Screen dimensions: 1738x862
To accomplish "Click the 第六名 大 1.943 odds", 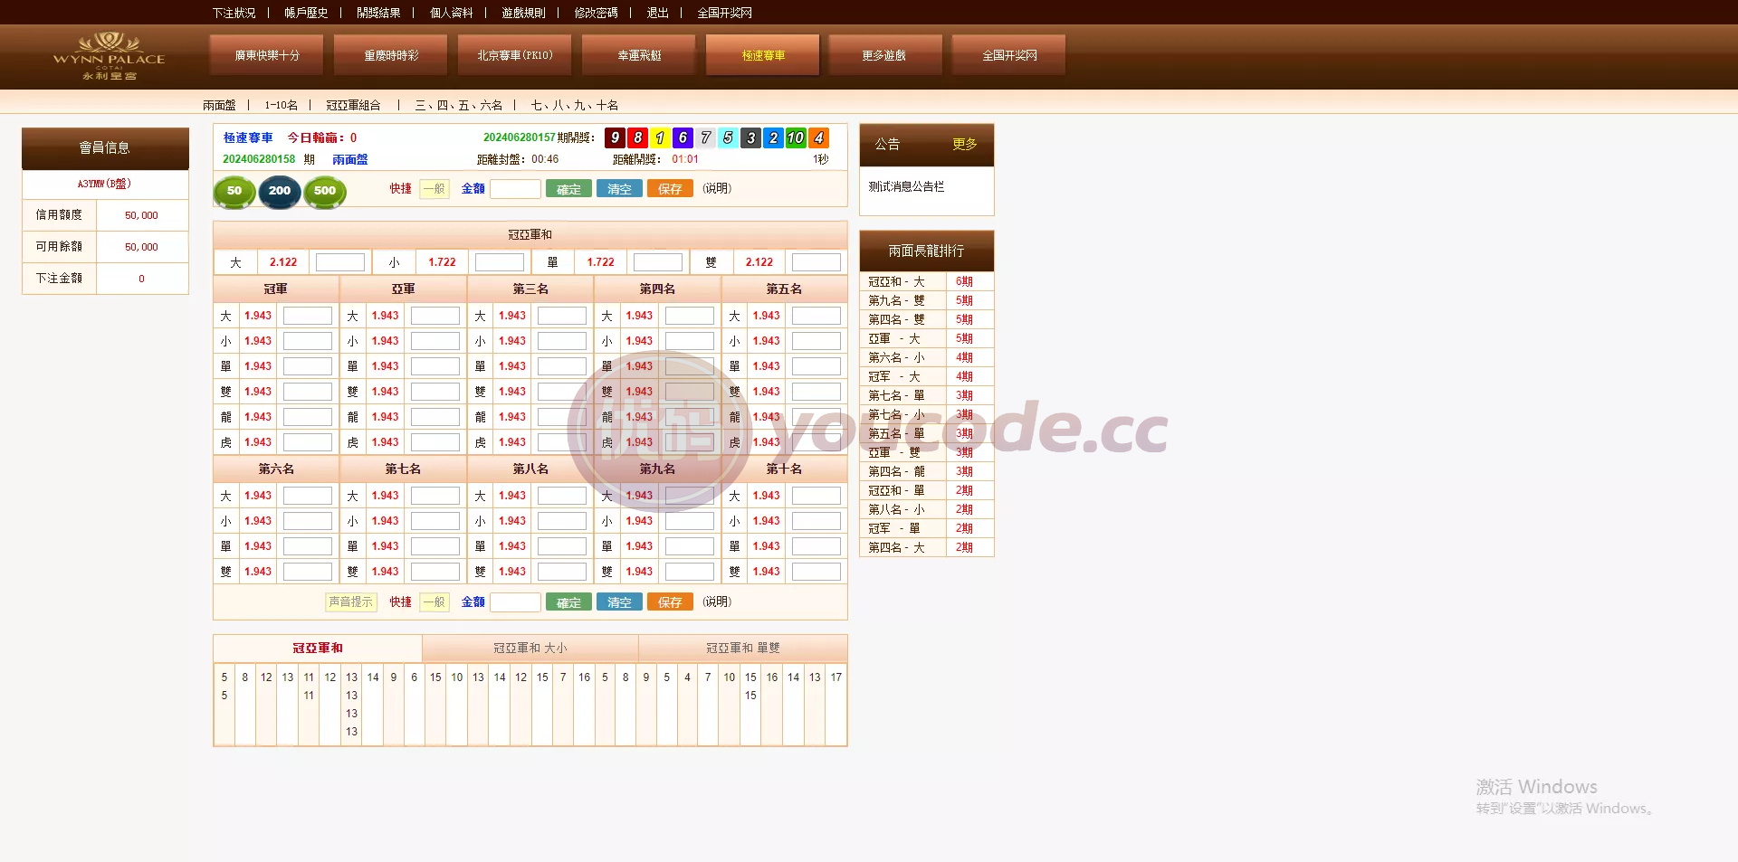I will pos(258,496).
